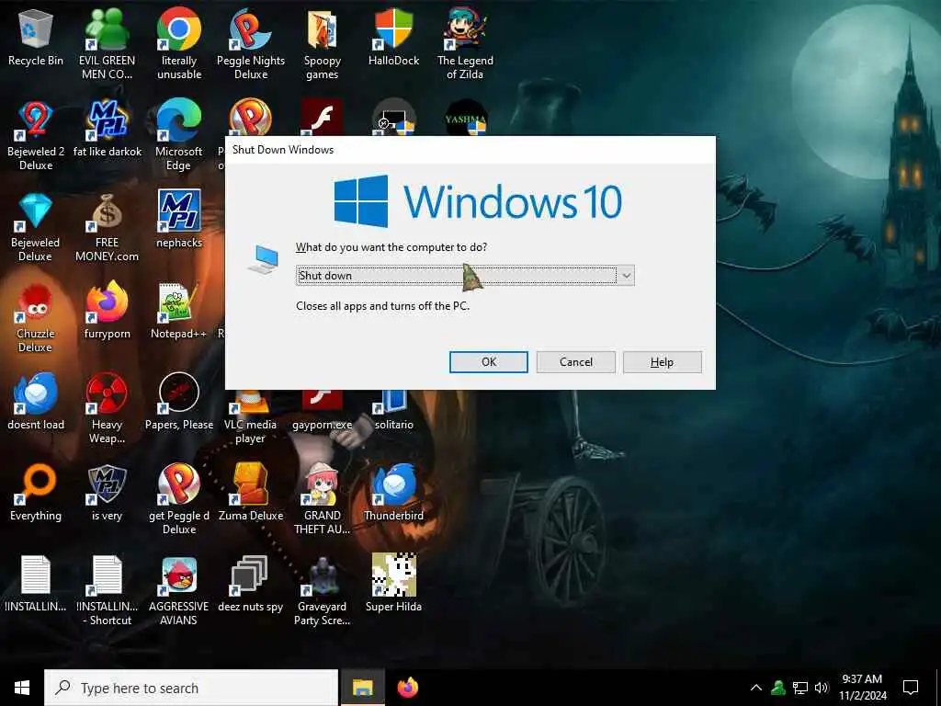Click the is very shield icon
The height and width of the screenshot is (706, 941).
click(107, 492)
